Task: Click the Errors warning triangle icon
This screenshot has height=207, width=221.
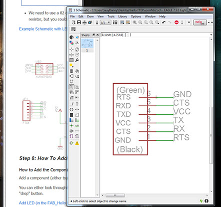Action: coord(77,143)
